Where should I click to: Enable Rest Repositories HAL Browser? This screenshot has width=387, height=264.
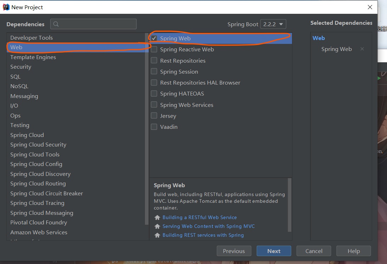point(154,82)
